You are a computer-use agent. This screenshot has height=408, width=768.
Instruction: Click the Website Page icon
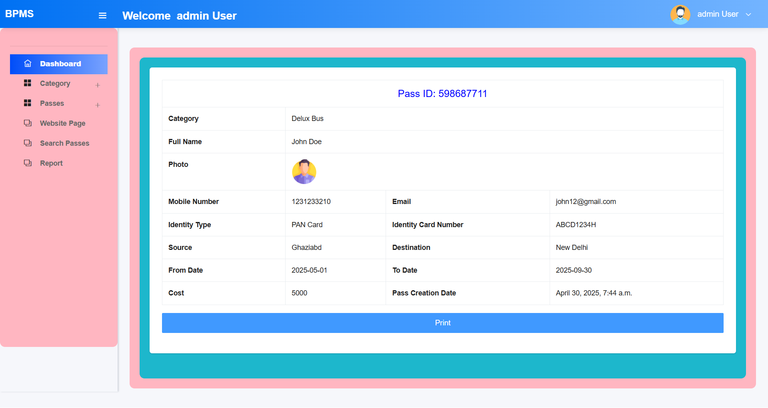click(x=28, y=123)
